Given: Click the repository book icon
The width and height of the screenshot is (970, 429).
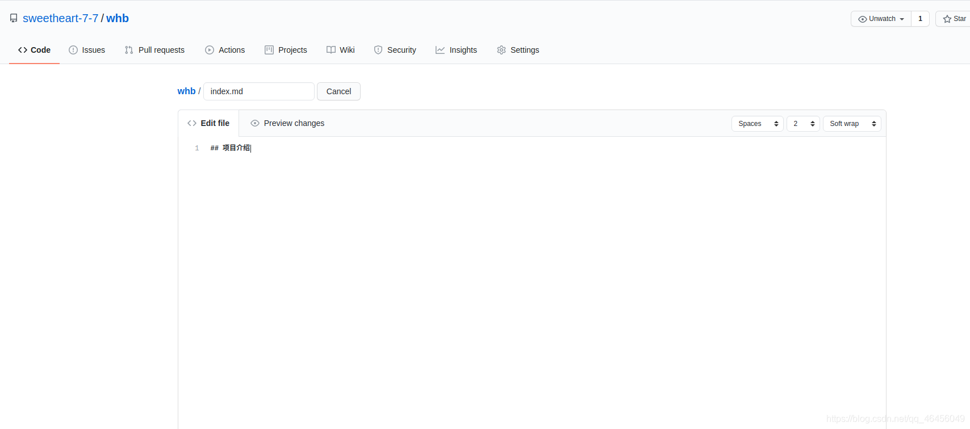Looking at the screenshot, I should click(14, 18).
